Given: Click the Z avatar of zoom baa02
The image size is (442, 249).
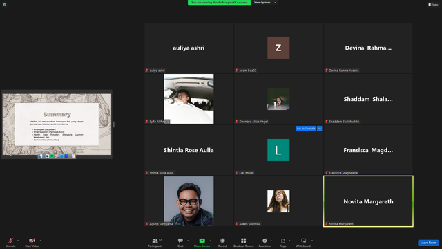Looking at the screenshot, I should point(278,48).
